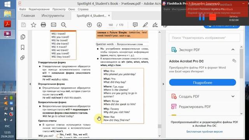Click the Adobe Acrobat Pro DC heading

[x=186, y=61]
